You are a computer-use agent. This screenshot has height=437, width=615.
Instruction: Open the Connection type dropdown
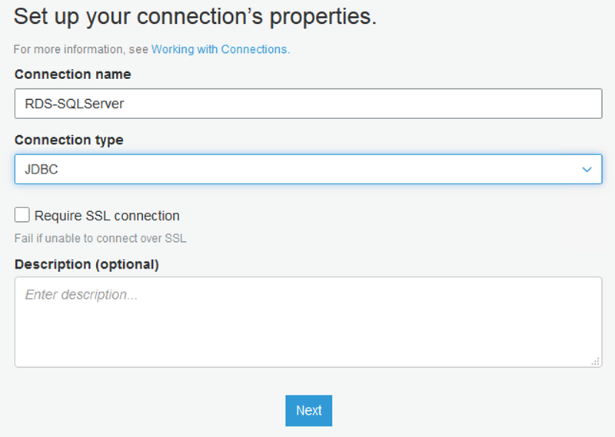point(307,170)
